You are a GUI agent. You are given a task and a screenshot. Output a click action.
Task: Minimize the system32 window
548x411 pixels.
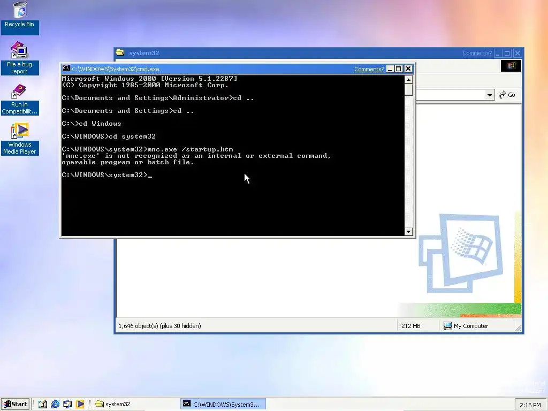pos(498,53)
